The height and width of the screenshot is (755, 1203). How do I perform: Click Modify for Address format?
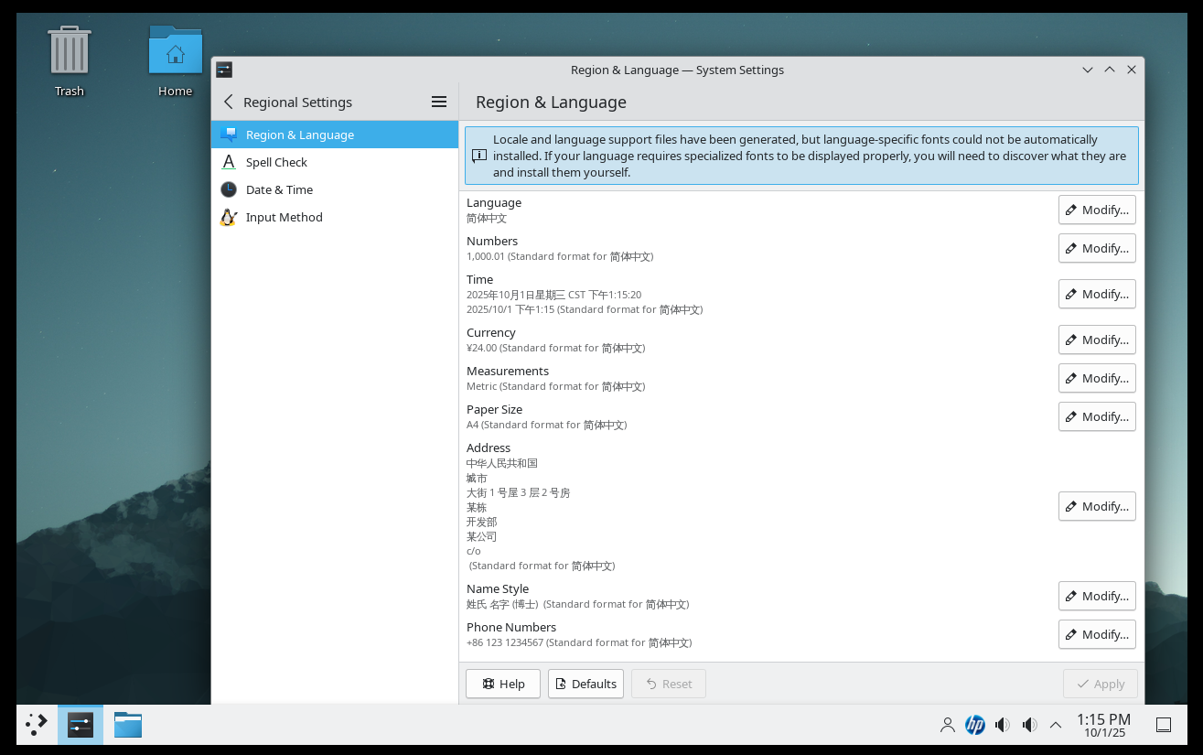coord(1097,506)
